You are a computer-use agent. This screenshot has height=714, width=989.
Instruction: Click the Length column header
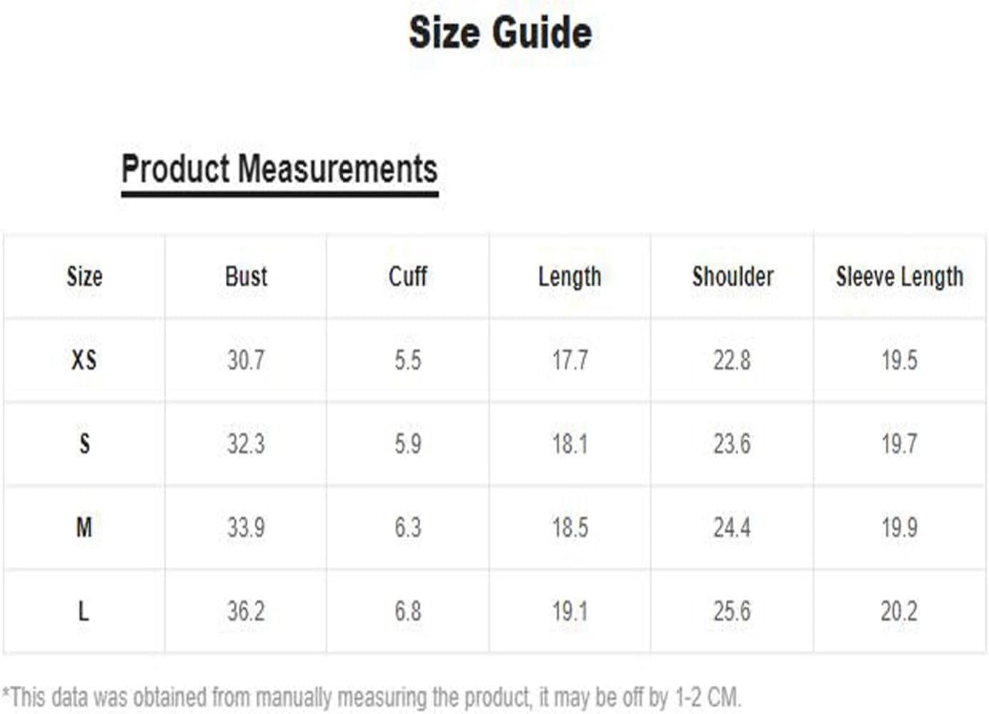[570, 277]
